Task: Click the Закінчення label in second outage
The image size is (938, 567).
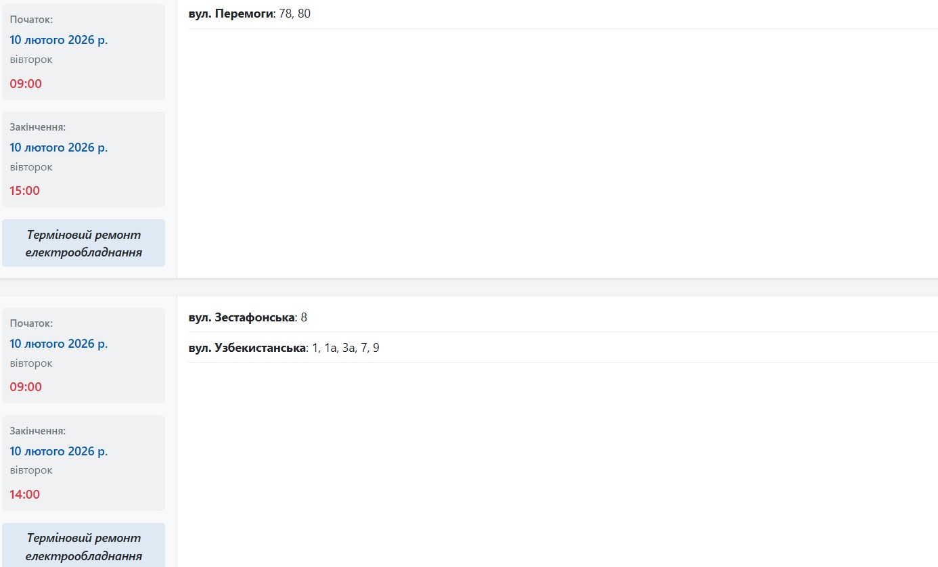Action: (x=38, y=431)
